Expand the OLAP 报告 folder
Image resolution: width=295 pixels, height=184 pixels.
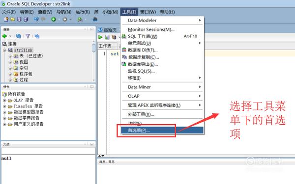[x=4, y=100]
